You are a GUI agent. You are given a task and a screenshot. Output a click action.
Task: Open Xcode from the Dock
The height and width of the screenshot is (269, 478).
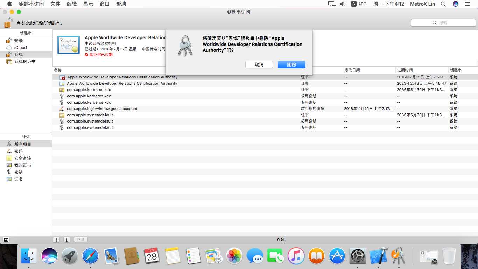(378, 256)
